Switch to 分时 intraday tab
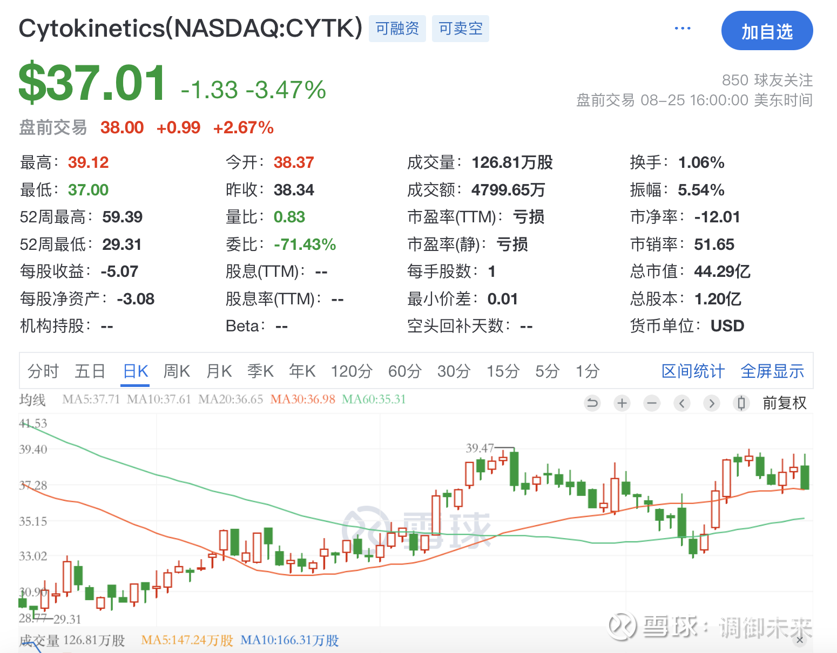Image resolution: width=837 pixels, height=653 pixels. pyautogui.click(x=43, y=371)
